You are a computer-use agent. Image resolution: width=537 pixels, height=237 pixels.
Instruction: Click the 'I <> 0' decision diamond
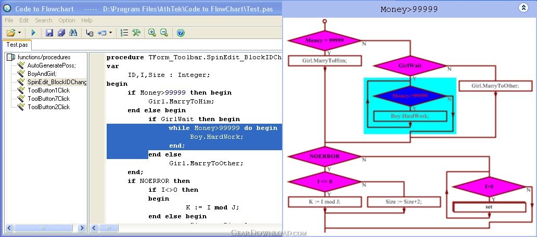[324, 181]
